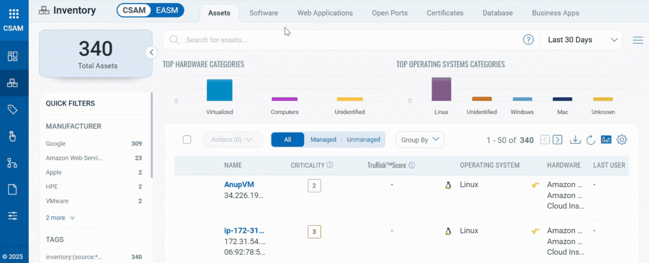Refresh the asset list

(591, 140)
